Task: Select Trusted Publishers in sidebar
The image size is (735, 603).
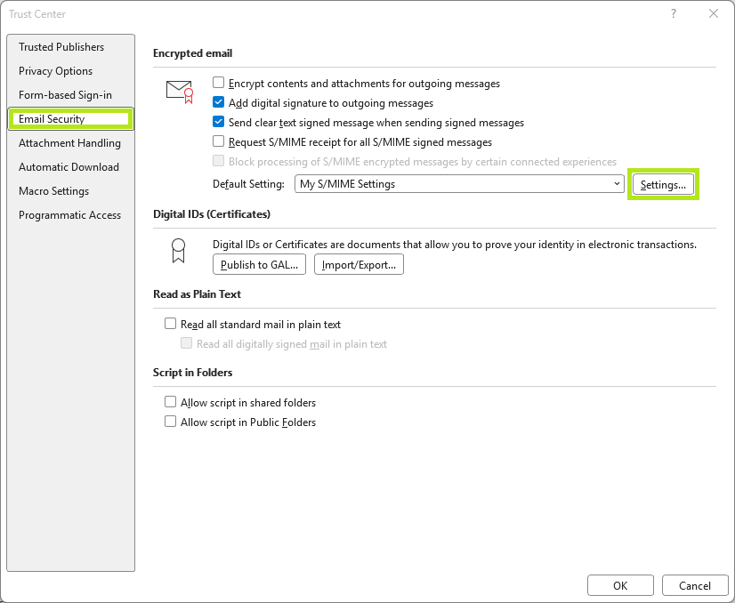Action: tap(61, 47)
